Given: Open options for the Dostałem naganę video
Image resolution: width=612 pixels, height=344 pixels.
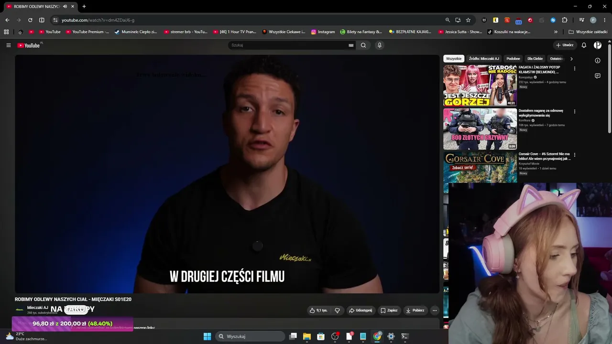Looking at the screenshot, I should point(575,112).
